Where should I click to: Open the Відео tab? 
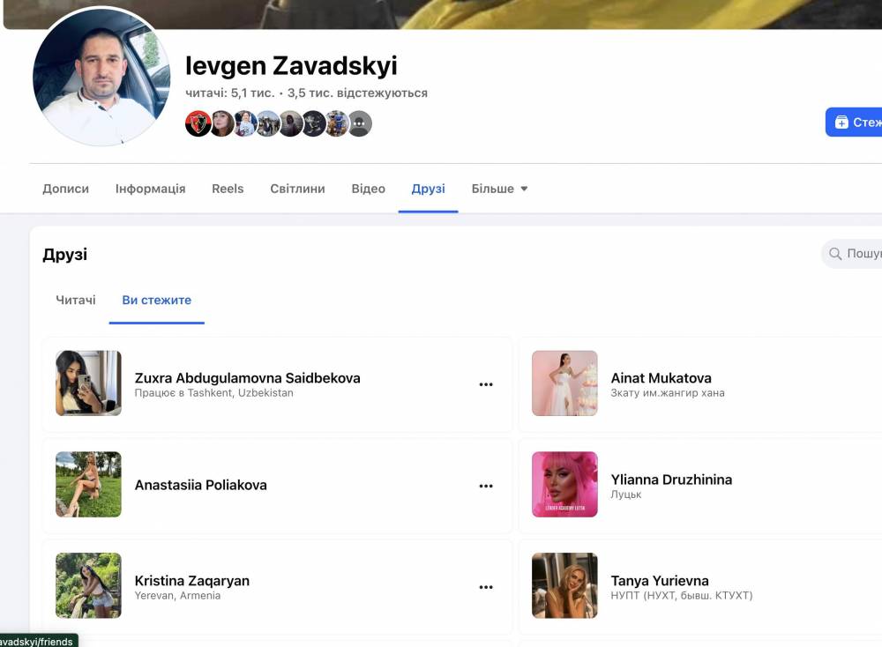pyautogui.click(x=369, y=189)
